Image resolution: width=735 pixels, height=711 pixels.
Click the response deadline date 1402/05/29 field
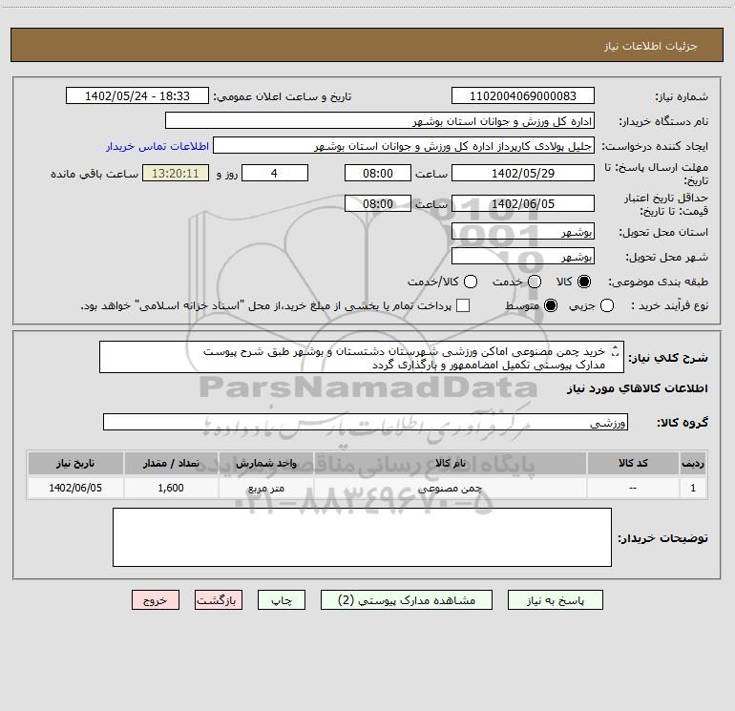pyautogui.click(x=523, y=173)
